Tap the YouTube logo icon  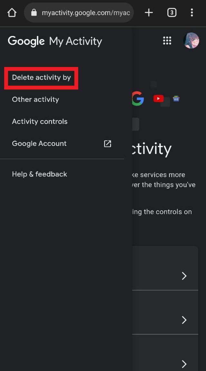[158, 99]
